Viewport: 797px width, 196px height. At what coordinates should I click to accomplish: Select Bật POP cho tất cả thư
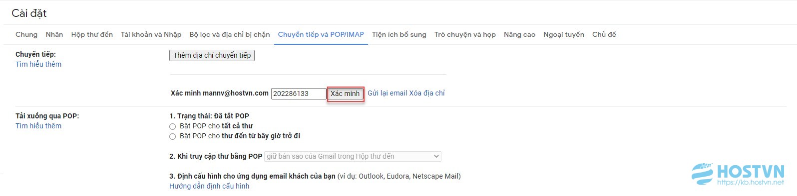(x=173, y=126)
